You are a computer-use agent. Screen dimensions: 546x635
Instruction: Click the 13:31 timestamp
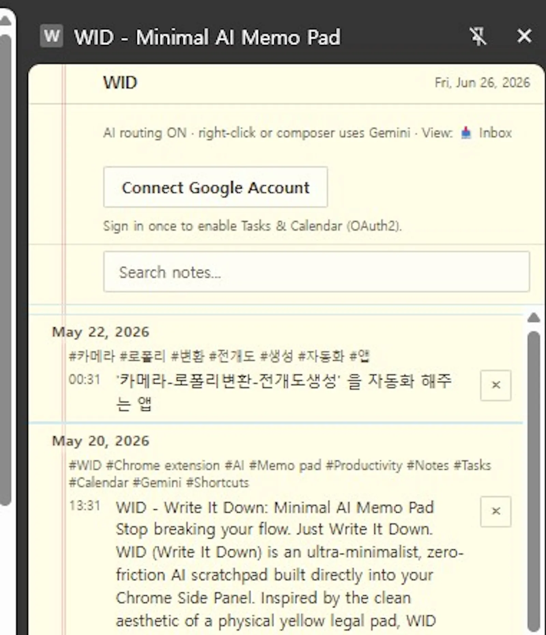click(x=85, y=506)
